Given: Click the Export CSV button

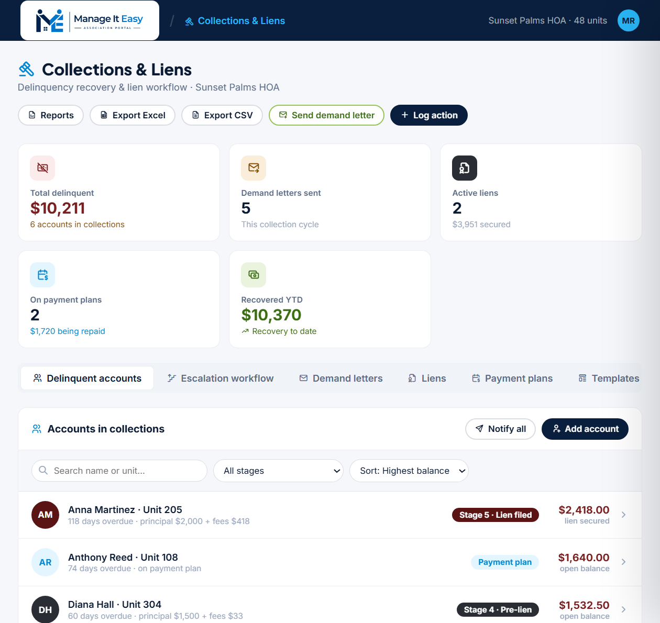Looking at the screenshot, I should 222,115.
